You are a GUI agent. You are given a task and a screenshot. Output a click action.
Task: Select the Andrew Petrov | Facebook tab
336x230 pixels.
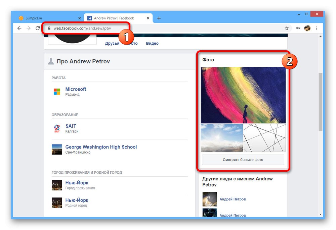(118, 18)
